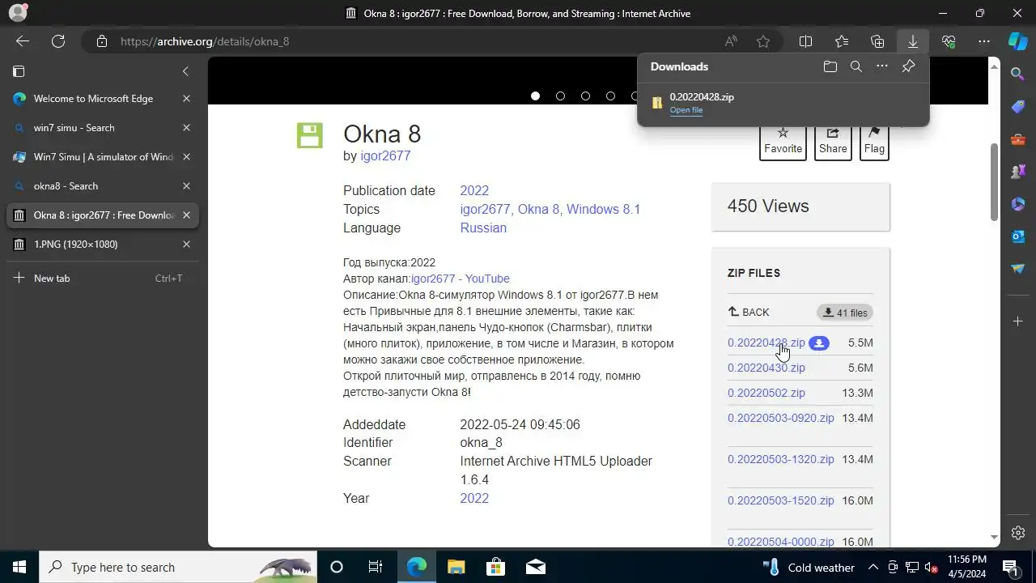Open browser profile avatar
The height and width of the screenshot is (583, 1036).
[x=18, y=13]
